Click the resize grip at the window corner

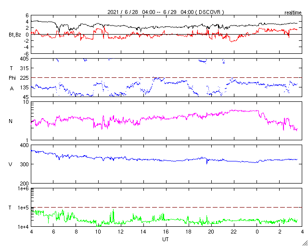tap(305, 243)
